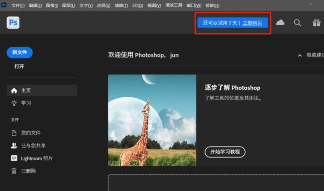Image resolution: width=324 pixels, height=191 pixels.
Task: Click the 您的文件 document icon
Action: click(13, 132)
